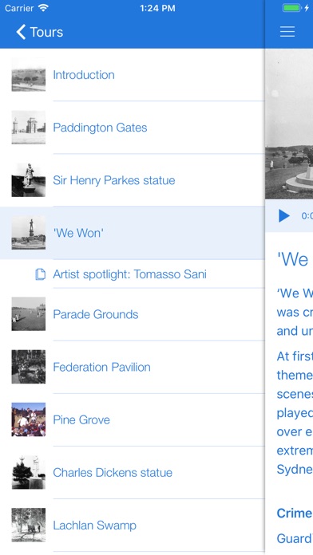Tap the Tours back label
The image size is (313, 555).
tap(46, 32)
